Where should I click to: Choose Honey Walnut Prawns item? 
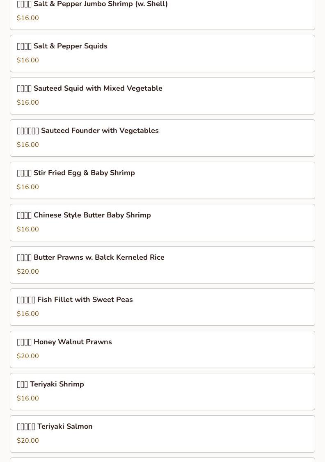point(72,342)
